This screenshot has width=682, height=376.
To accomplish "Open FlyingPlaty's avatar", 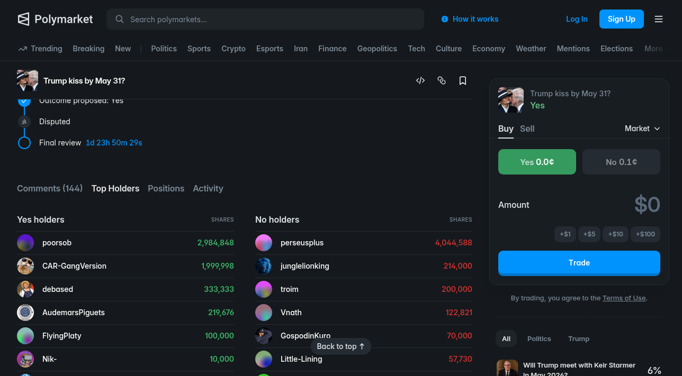I will [25, 336].
